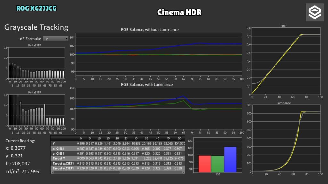The width and height of the screenshot is (328, 184).
Task: Click the Y value 62,065 cell
Action: point(168,143)
